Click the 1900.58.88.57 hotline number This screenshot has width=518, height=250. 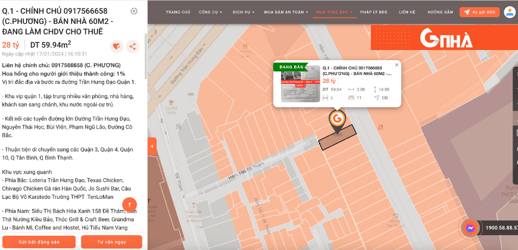point(501,228)
